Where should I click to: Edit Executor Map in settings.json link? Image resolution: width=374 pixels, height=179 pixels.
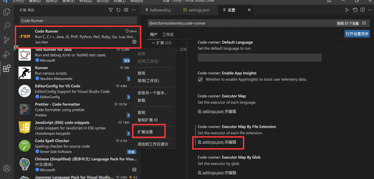(217, 111)
